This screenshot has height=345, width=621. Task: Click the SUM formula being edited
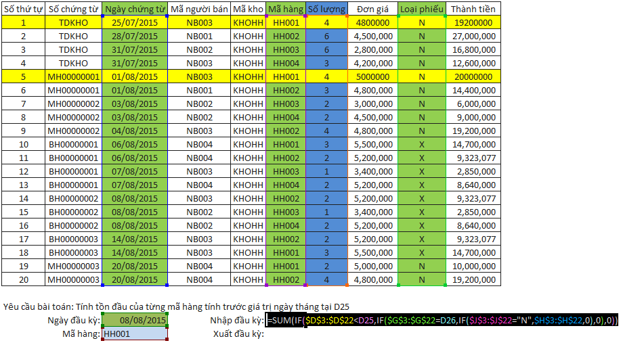[442, 320]
